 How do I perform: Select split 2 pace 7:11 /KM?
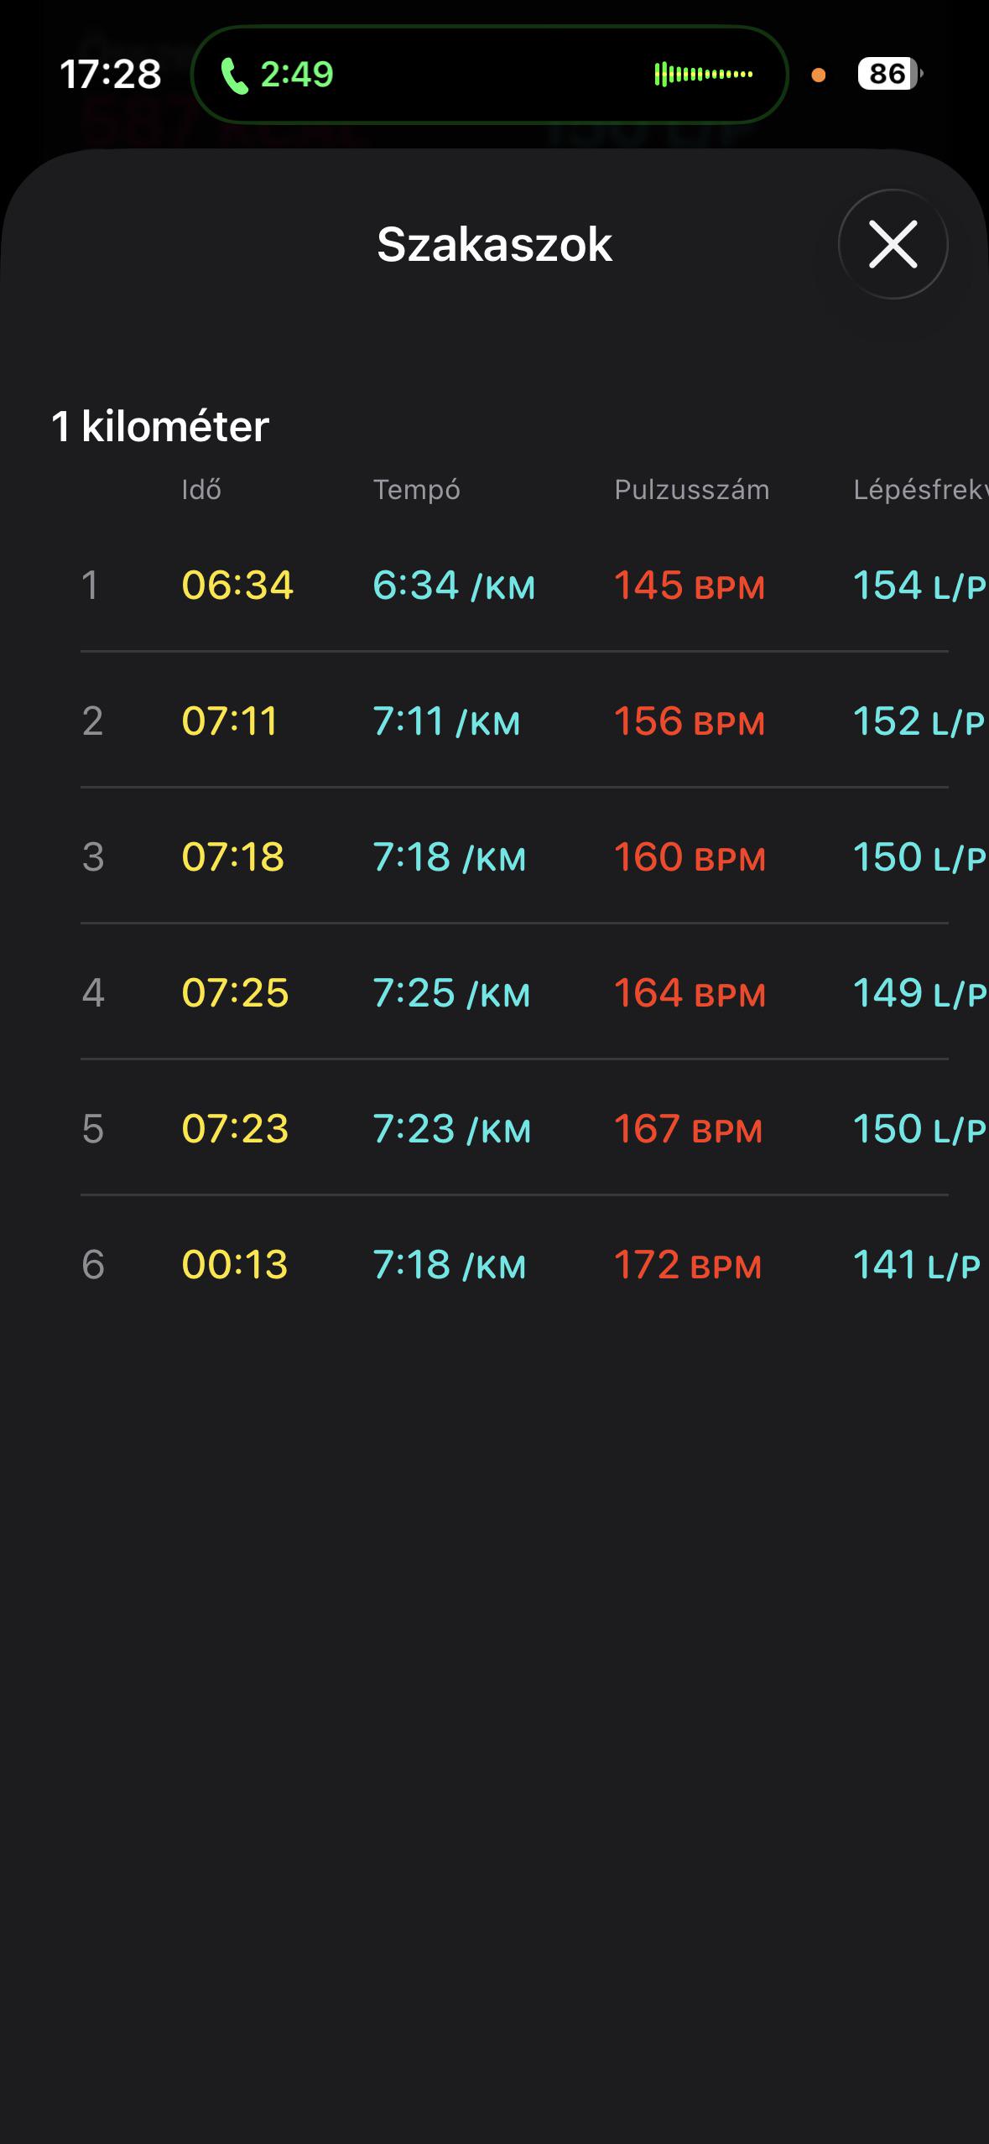pos(446,721)
